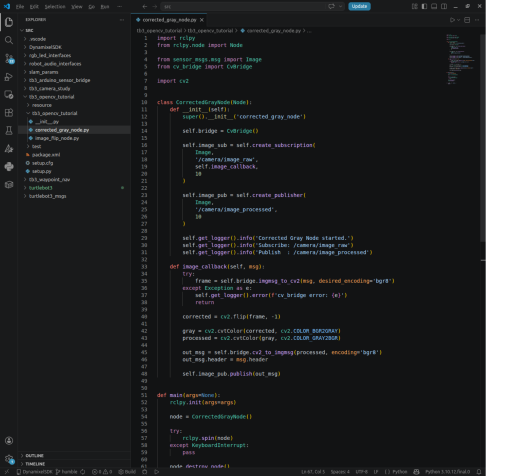Expand the OUTLINE section
The width and height of the screenshot is (512, 476).
point(74,455)
